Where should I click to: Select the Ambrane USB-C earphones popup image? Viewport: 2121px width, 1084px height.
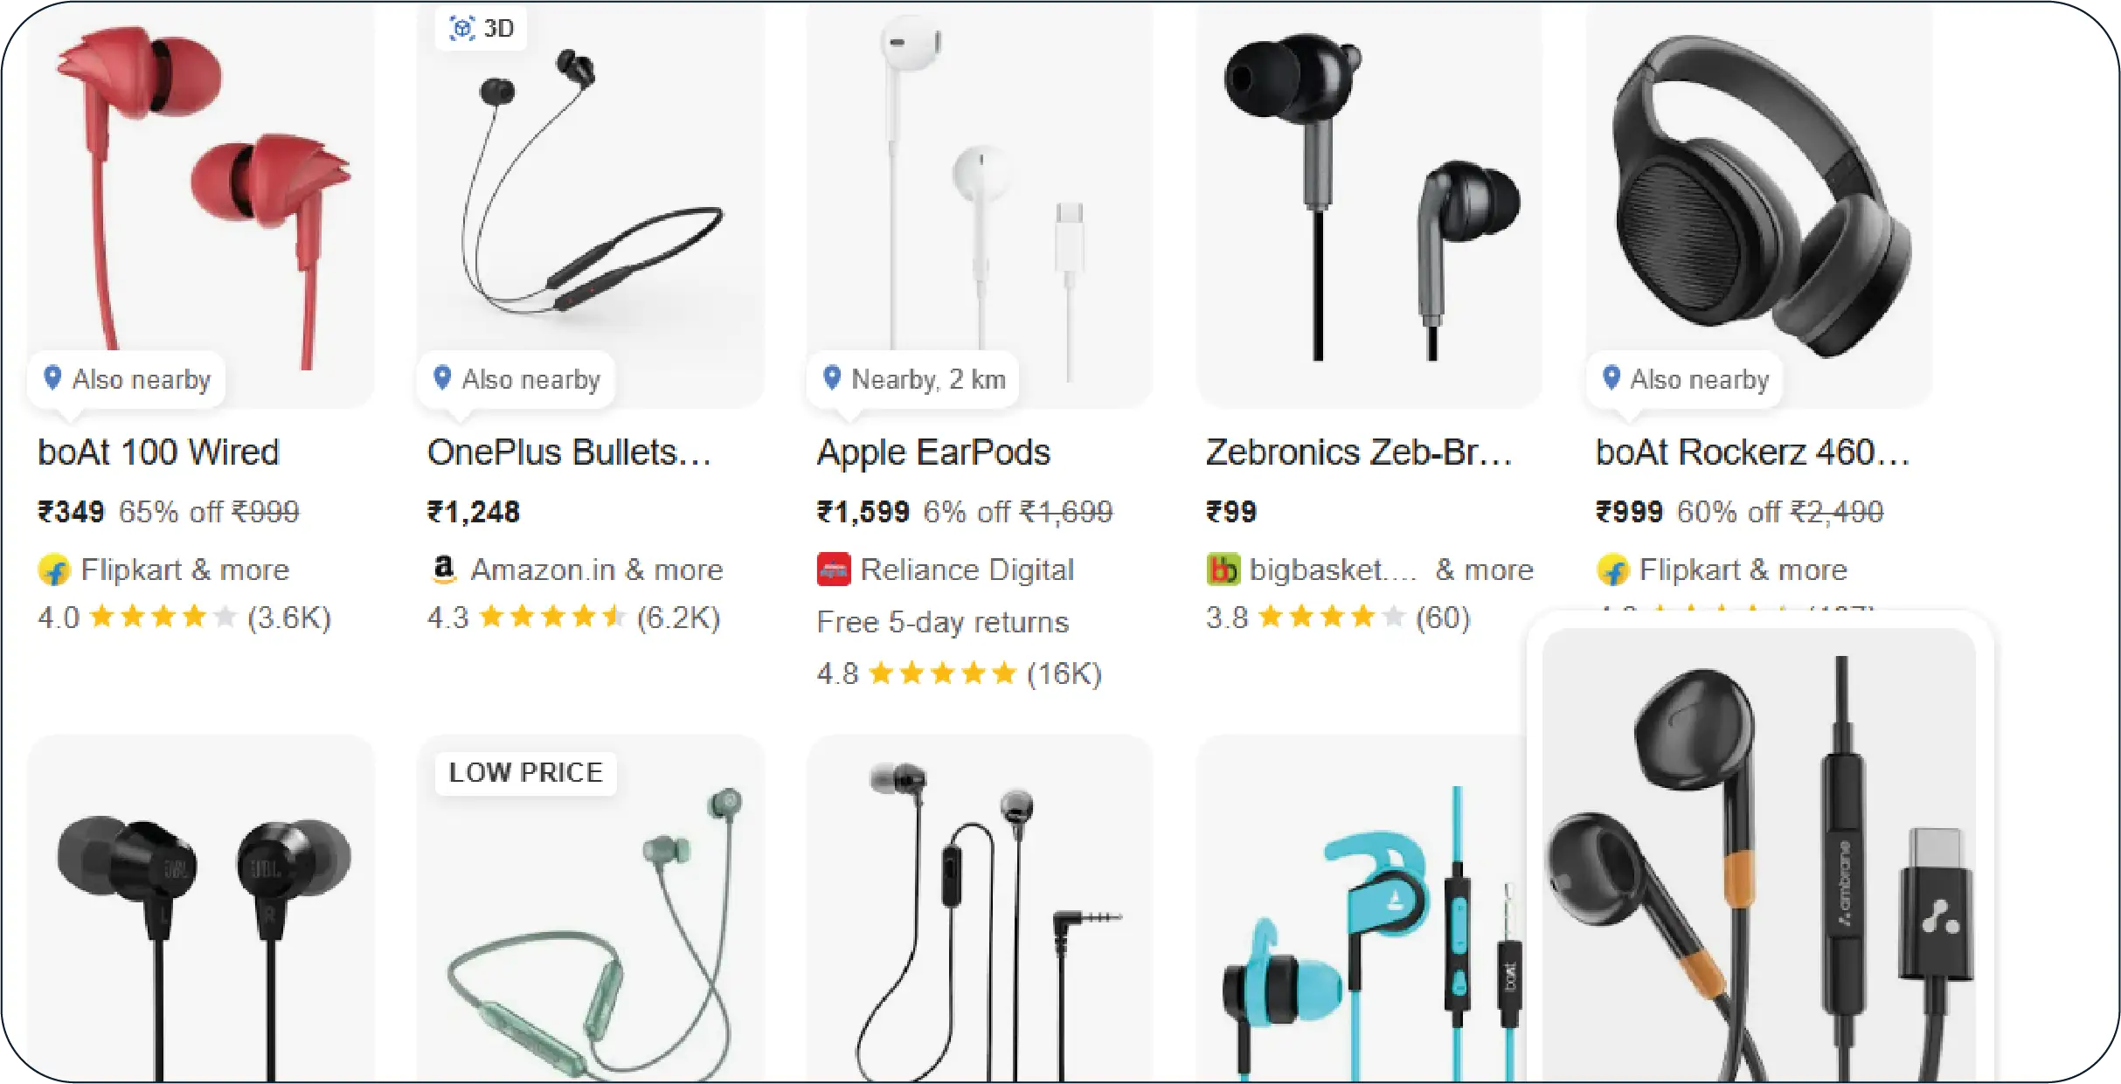1758,854
